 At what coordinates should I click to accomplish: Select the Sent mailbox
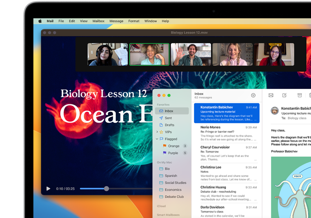pos(172,118)
